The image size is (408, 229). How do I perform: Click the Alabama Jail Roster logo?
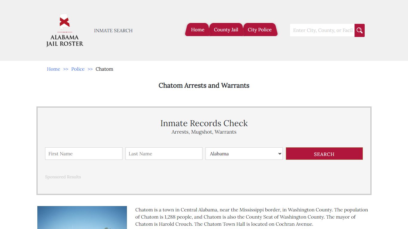[65, 30]
